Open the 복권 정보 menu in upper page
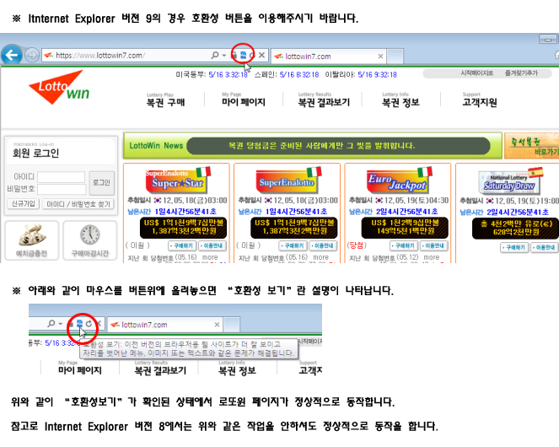559x447 pixels. (400, 102)
